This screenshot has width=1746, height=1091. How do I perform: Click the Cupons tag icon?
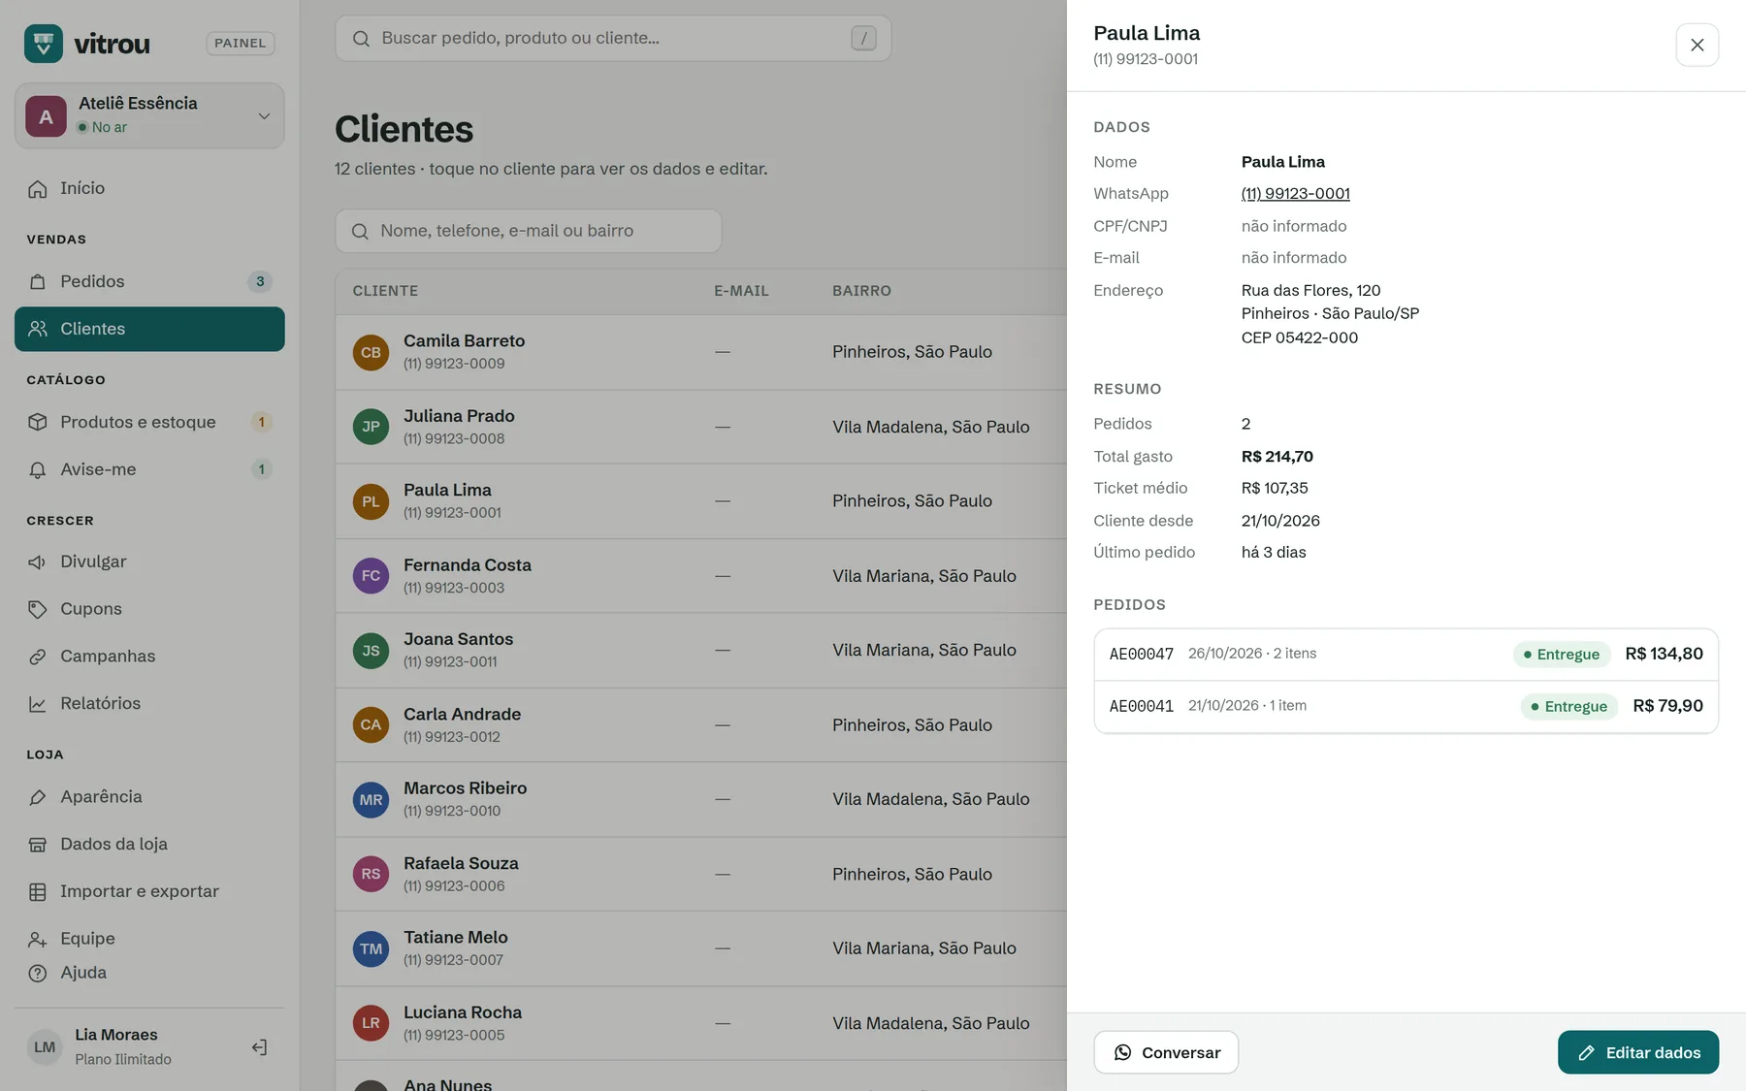(38, 609)
